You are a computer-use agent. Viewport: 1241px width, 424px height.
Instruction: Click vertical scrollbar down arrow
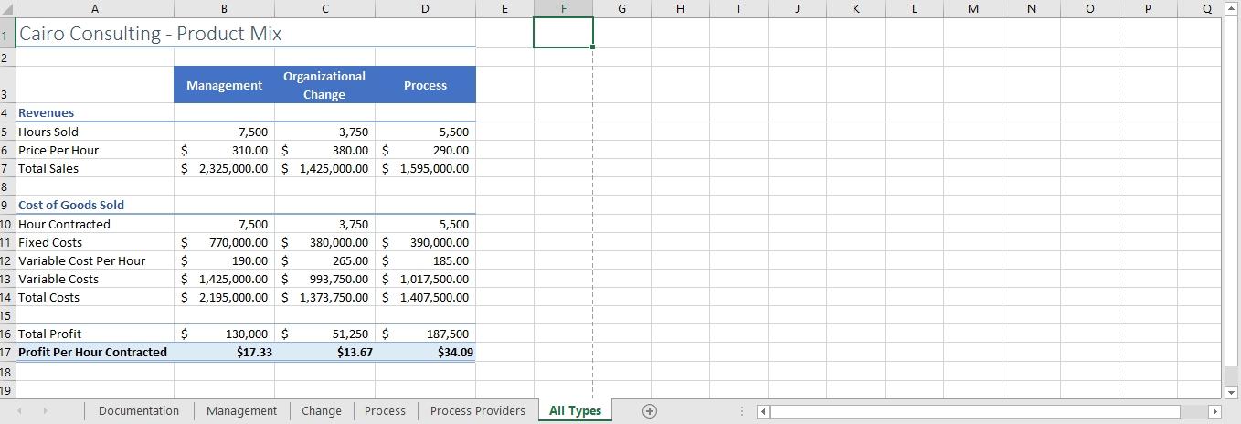coord(1232,392)
